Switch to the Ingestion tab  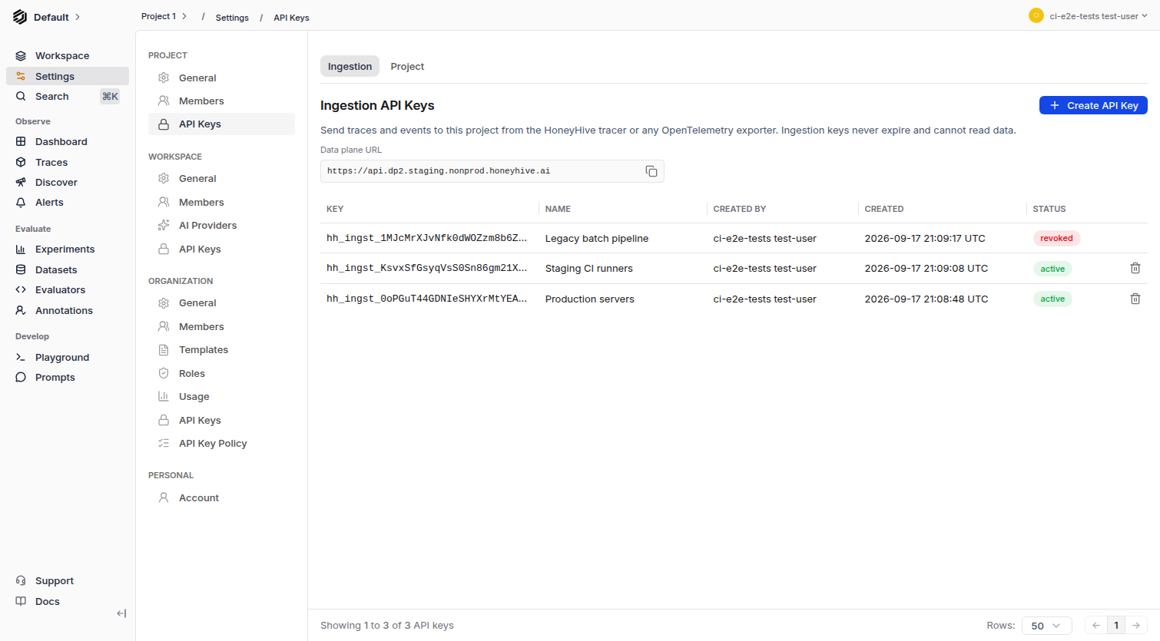pos(350,67)
